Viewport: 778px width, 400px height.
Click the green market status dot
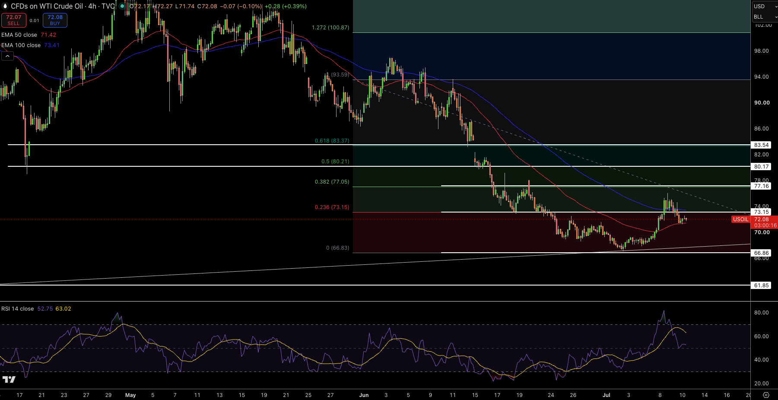pos(122,6)
